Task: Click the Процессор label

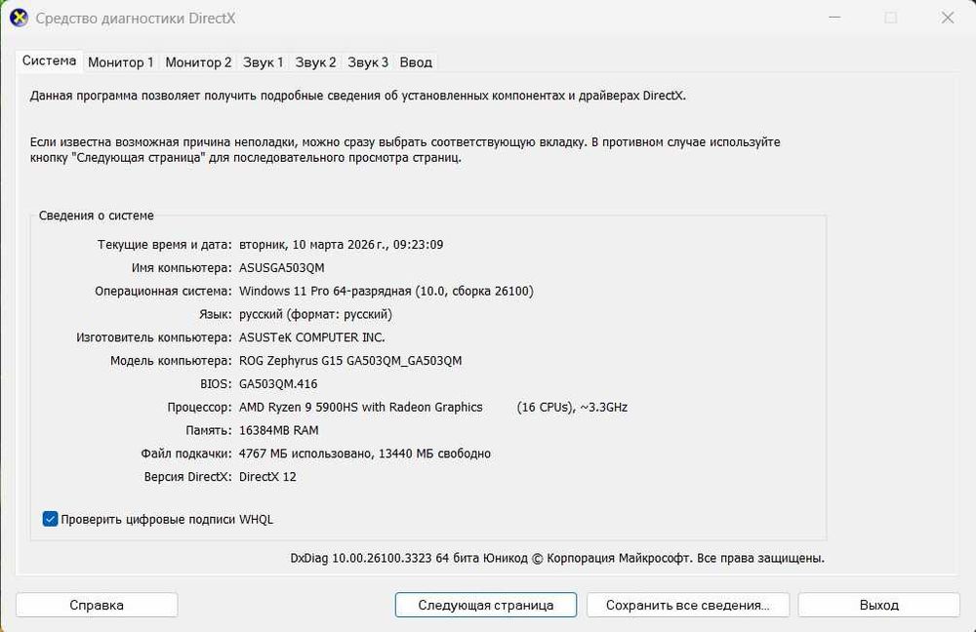Action: (x=199, y=407)
